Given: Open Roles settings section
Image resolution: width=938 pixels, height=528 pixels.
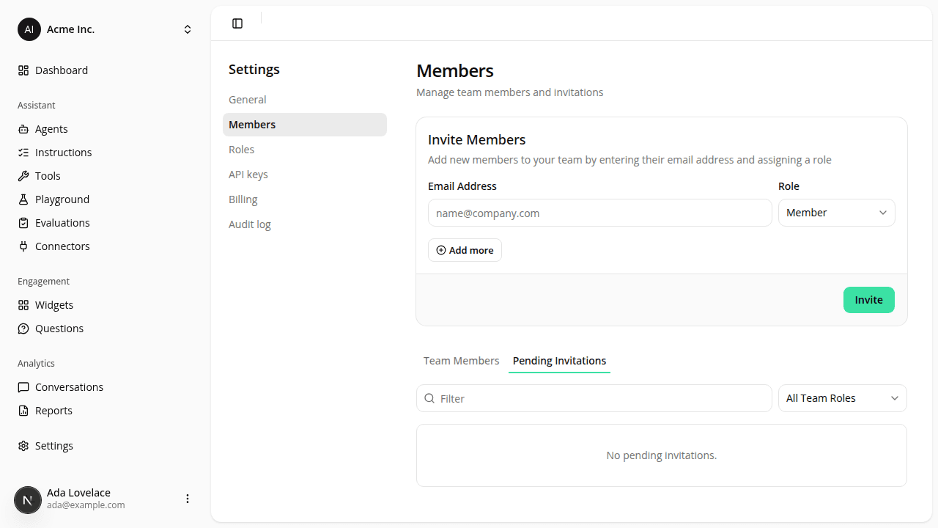Looking at the screenshot, I should click(x=305, y=150).
